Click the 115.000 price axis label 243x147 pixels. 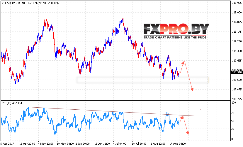(237, 13)
